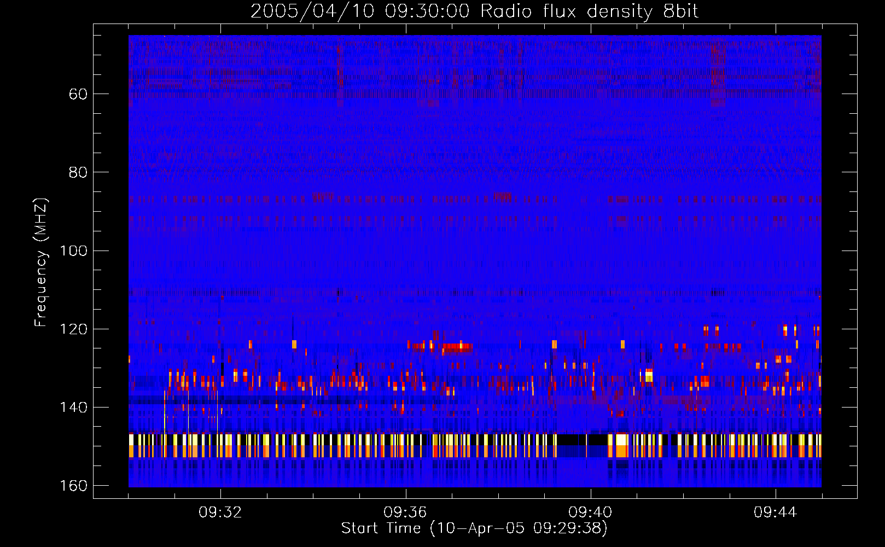
Task: Click the 140 frequency tick label
Action: [x=74, y=408]
